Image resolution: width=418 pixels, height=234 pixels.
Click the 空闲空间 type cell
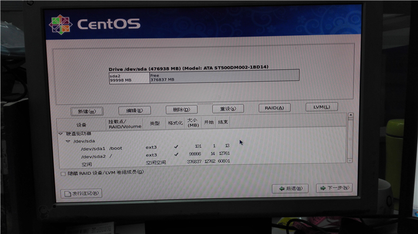156,162
